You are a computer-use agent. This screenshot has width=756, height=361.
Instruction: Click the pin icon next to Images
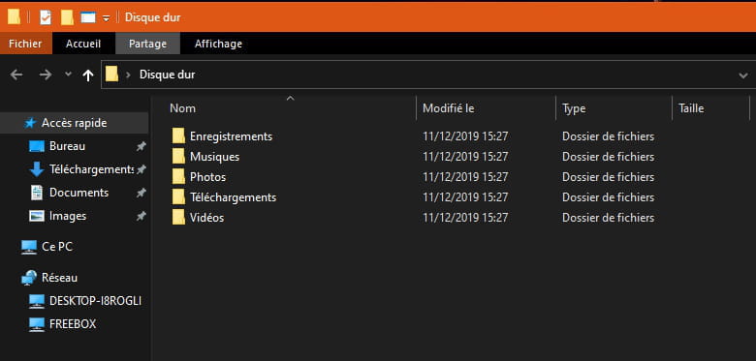point(141,216)
